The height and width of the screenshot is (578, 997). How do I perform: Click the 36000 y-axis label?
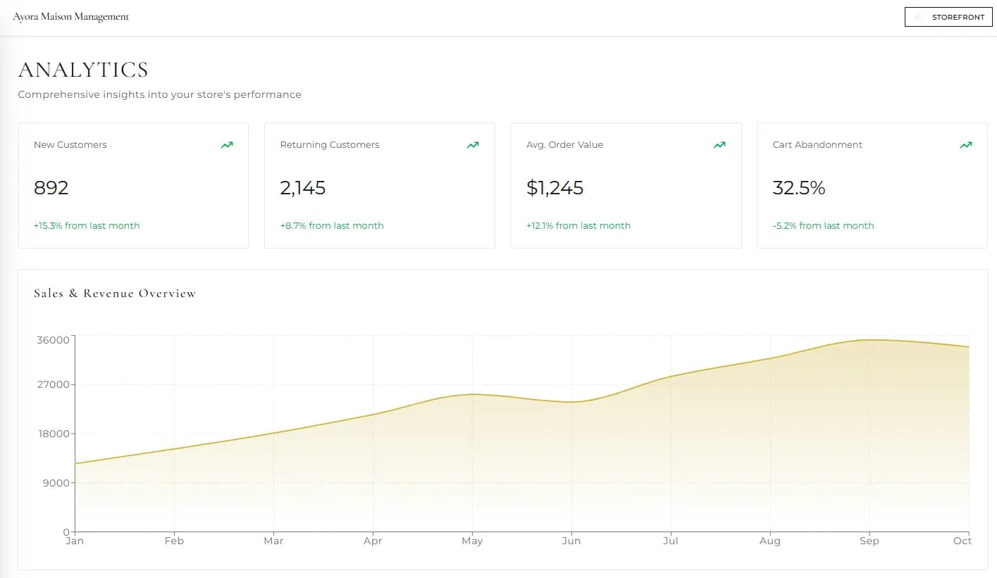coord(54,340)
